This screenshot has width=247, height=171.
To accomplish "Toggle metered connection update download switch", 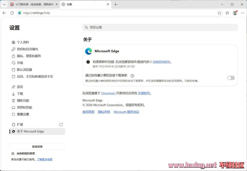I will tap(231, 78).
